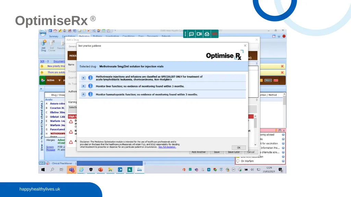Open three-dot menu in green toolbar
This screenshot has height=197, width=351.
point(185,34)
